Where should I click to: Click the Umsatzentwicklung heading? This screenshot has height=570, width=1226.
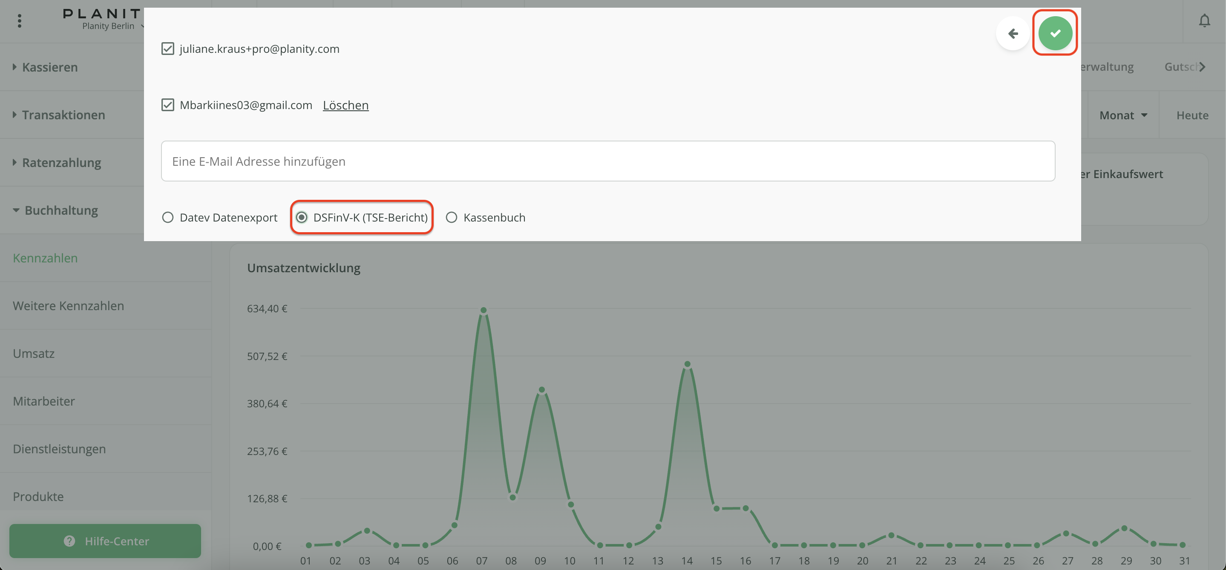coord(304,268)
